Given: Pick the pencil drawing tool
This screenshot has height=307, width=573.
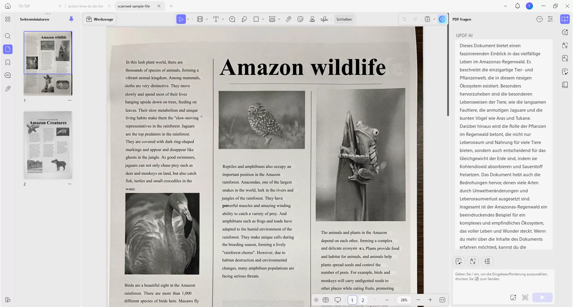Looking at the screenshot, I should tap(244, 19).
